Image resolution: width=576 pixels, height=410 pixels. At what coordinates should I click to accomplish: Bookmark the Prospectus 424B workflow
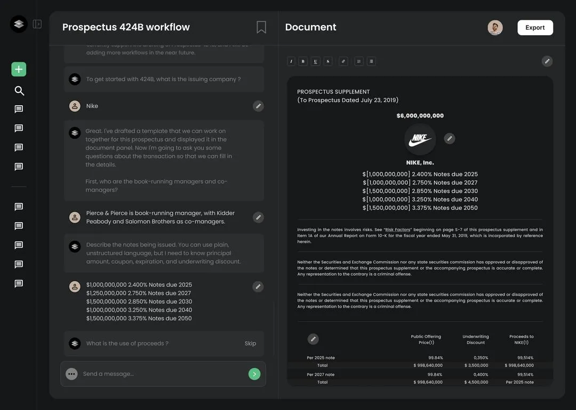(x=260, y=26)
